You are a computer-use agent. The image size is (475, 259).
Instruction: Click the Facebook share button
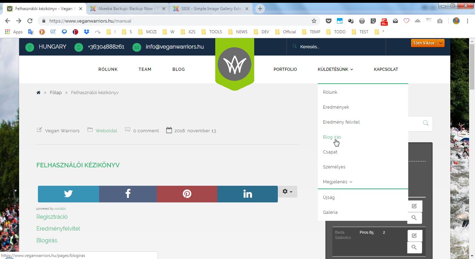[x=128, y=194]
